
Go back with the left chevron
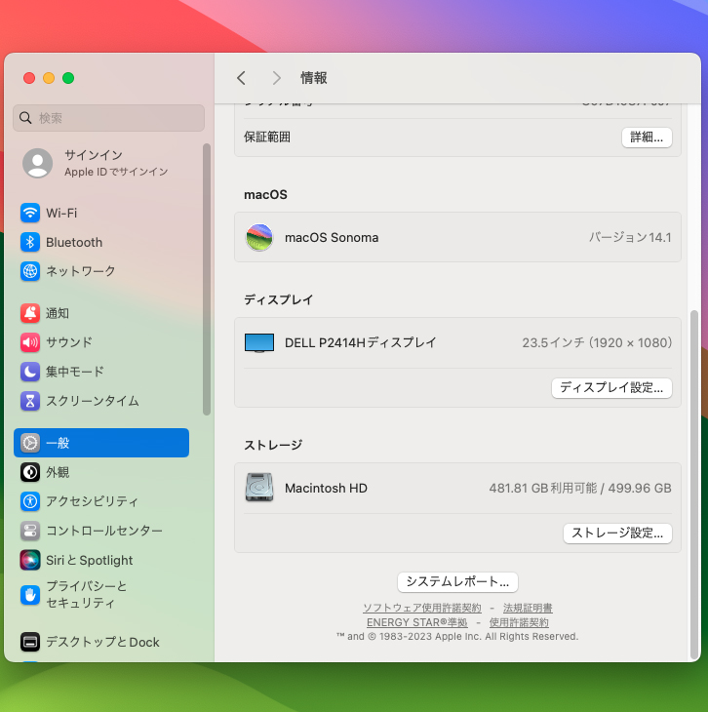[x=241, y=78]
